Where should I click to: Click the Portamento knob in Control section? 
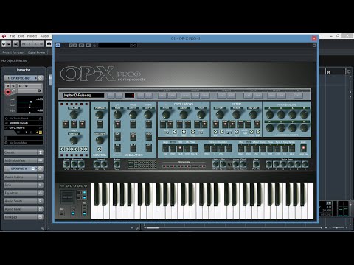click(100, 114)
